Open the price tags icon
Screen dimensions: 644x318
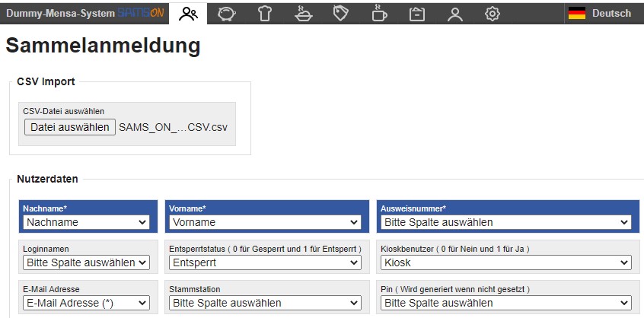[341, 14]
